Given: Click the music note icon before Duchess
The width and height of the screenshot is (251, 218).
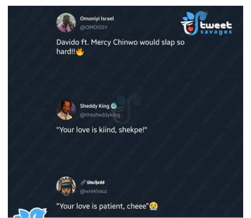Looking at the screenshot, I should click(x=83, y=182).
